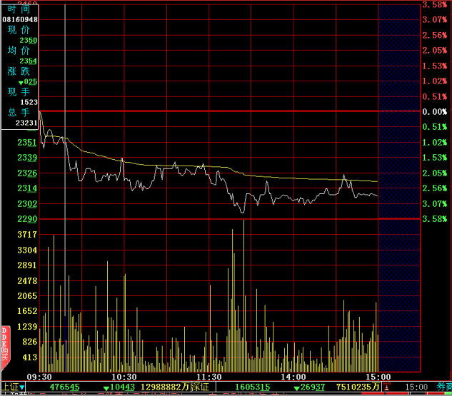The height and width of the screenshot is (396, 452).
Task: Click the 09:30 time axis marker
Action: (39, 377)
